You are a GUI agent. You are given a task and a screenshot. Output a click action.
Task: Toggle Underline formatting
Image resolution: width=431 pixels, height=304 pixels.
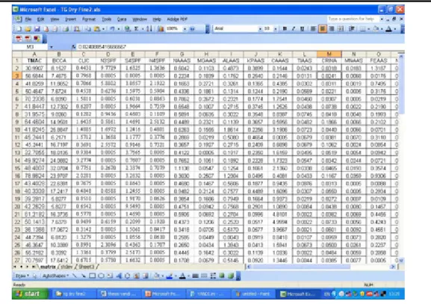pyautogui.click(x=303, y=28)
